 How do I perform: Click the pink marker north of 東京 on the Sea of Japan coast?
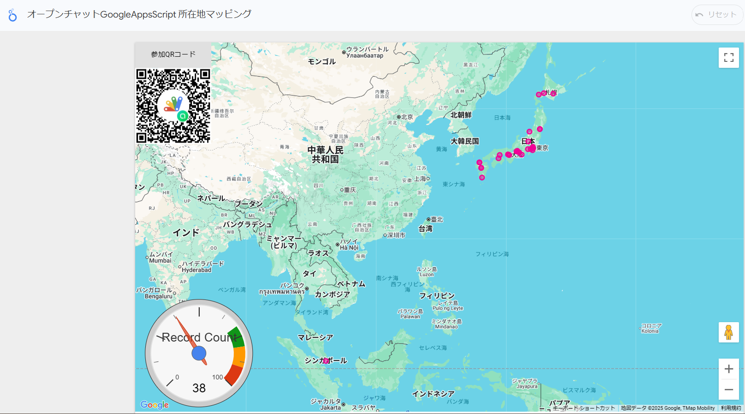[529, 132]
